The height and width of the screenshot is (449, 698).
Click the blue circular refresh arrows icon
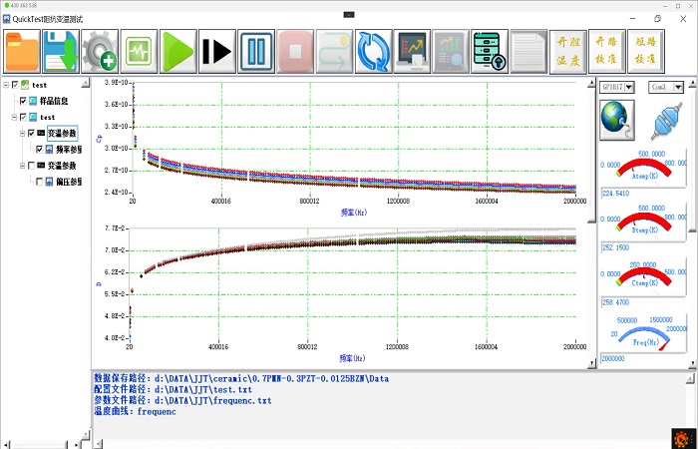point(374,51)
